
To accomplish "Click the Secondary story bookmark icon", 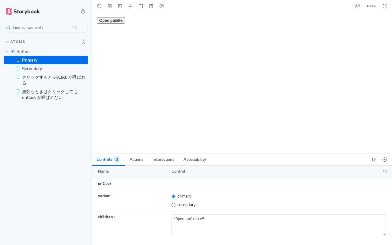I will pyautogui.click(x=18, y=69).
